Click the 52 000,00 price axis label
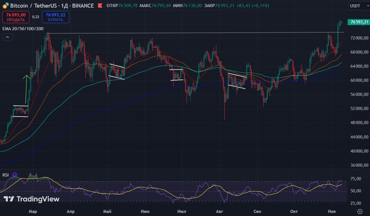This screenshot has height=216, width=370. [x=359, y=109]
